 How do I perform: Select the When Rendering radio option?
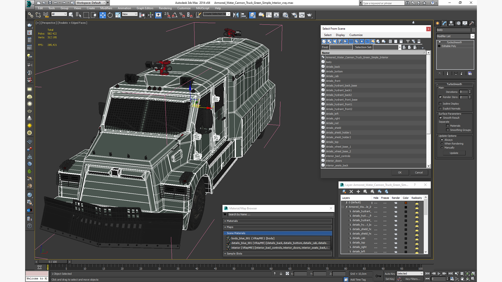click(442, 144)
